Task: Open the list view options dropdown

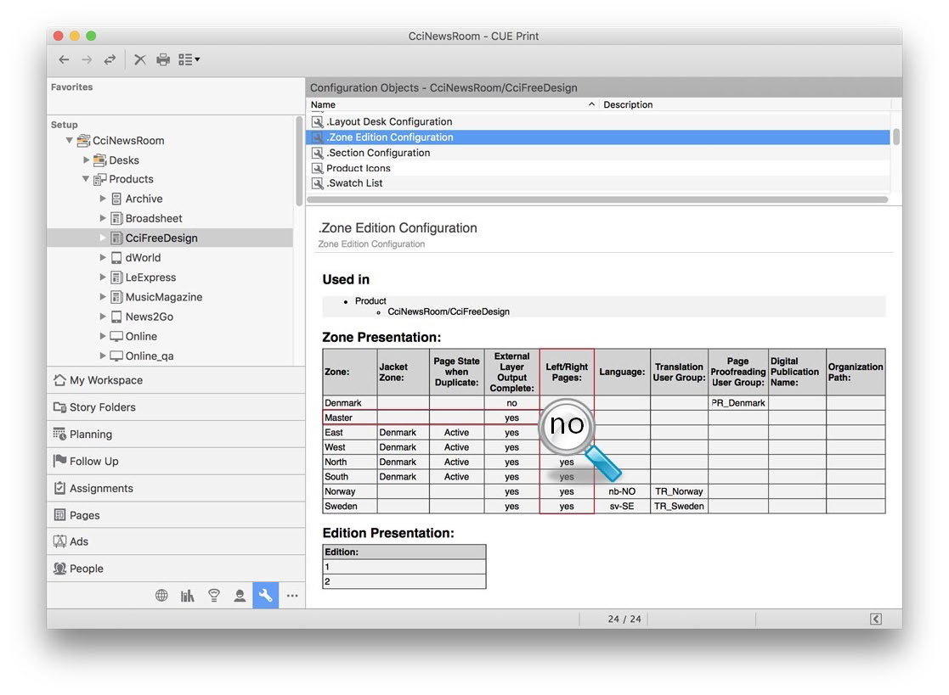Action: click(189, 59)
